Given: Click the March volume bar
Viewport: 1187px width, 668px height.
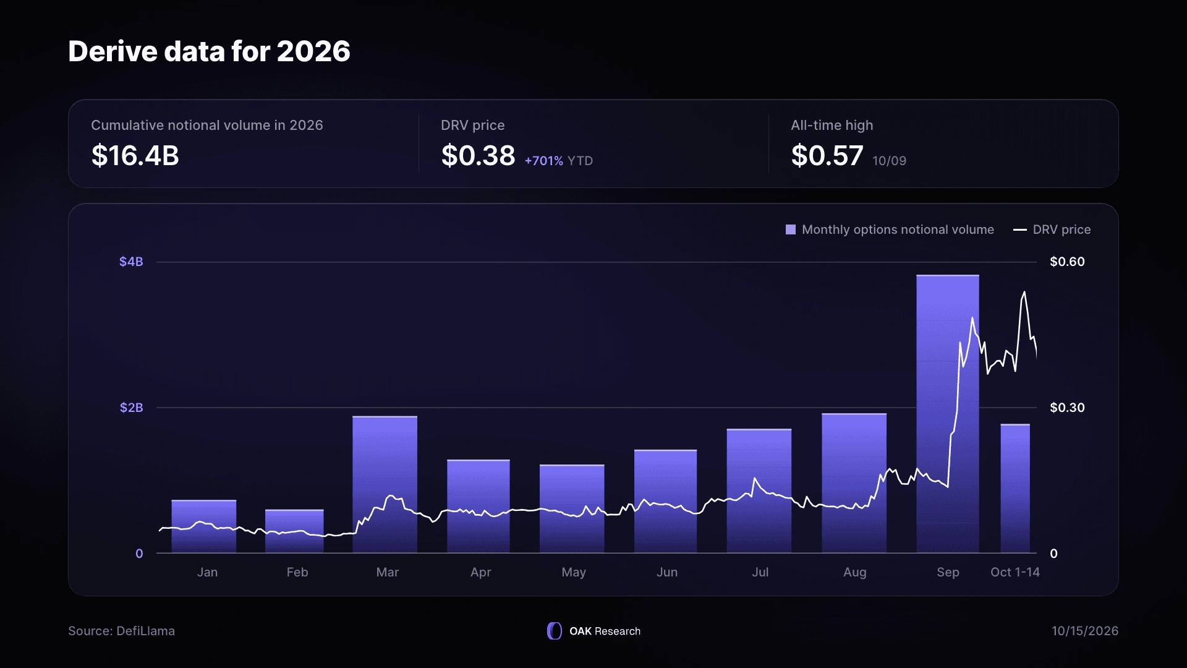Looking at the screenshot, I should point(385,484).
